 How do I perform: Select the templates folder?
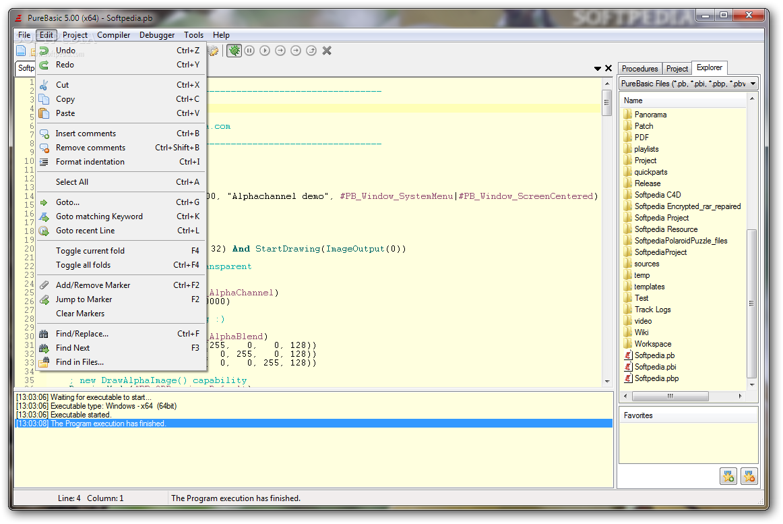(649, 287)
